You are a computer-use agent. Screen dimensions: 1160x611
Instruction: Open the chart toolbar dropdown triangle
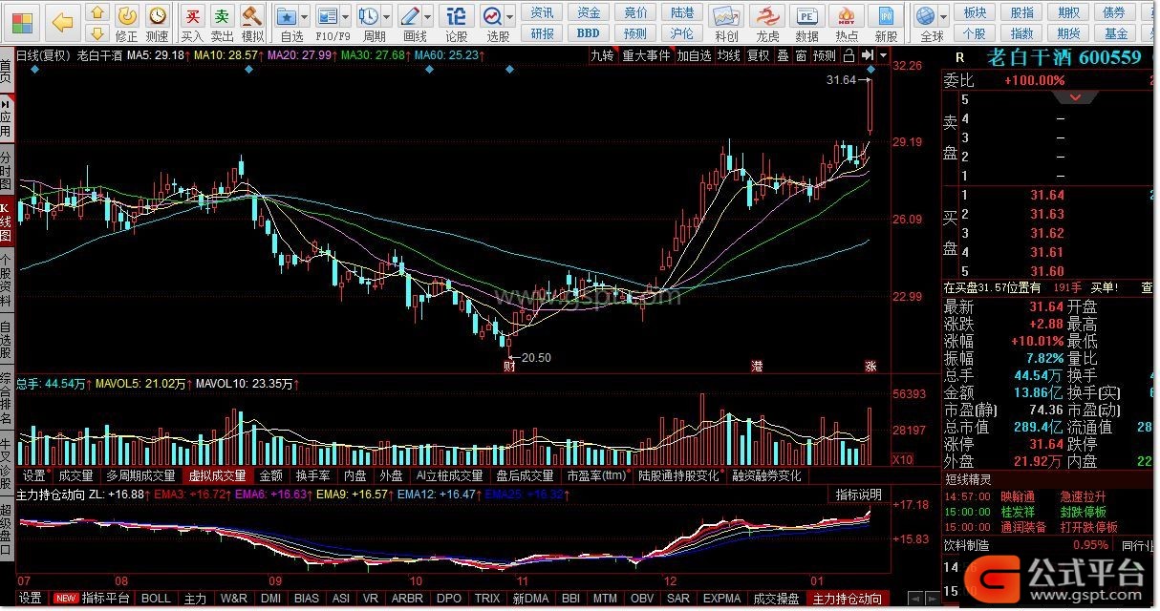coord(882,55)
